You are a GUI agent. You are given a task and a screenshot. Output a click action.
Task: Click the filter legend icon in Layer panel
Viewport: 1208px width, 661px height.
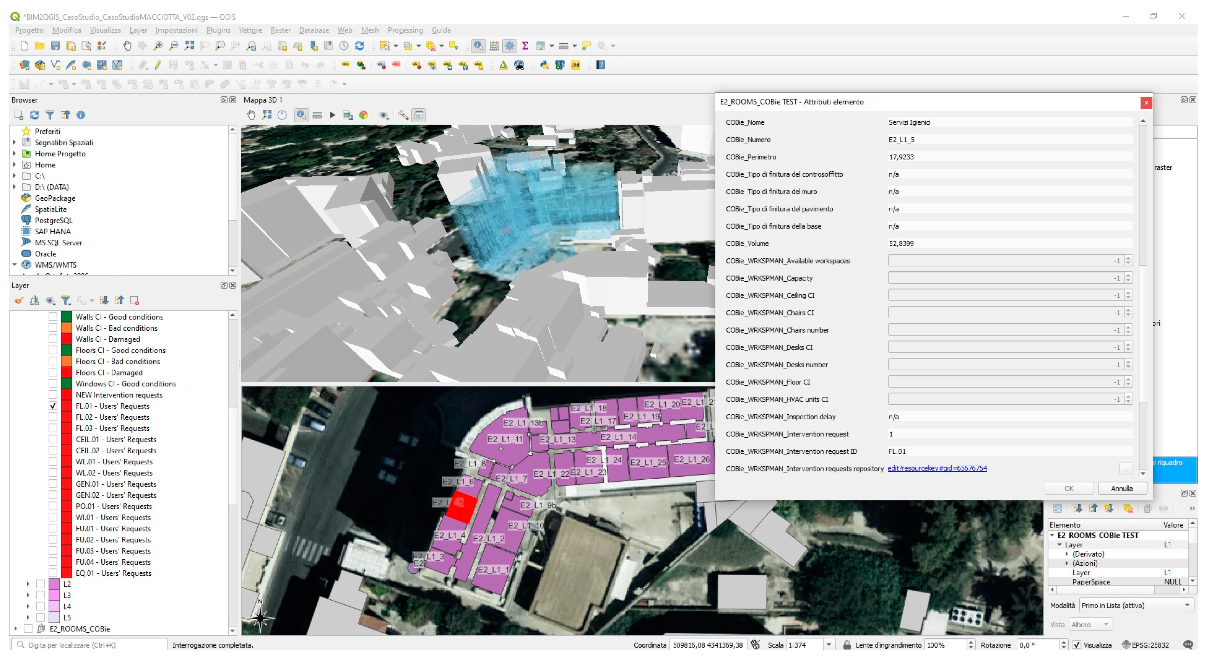[x=66, y=301]
